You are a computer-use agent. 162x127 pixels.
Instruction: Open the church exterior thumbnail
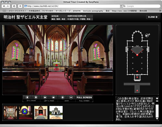coord(56,112)
